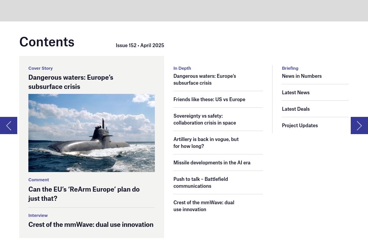The image size is (368, 251).
Task: Open the cover story headline 'Dangerous waters: Europe's subsurface crisis'
Action: pos(71,82)
